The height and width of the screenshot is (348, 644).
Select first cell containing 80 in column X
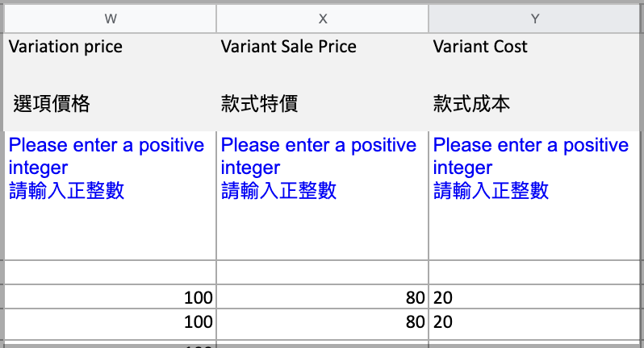(323, 297)
